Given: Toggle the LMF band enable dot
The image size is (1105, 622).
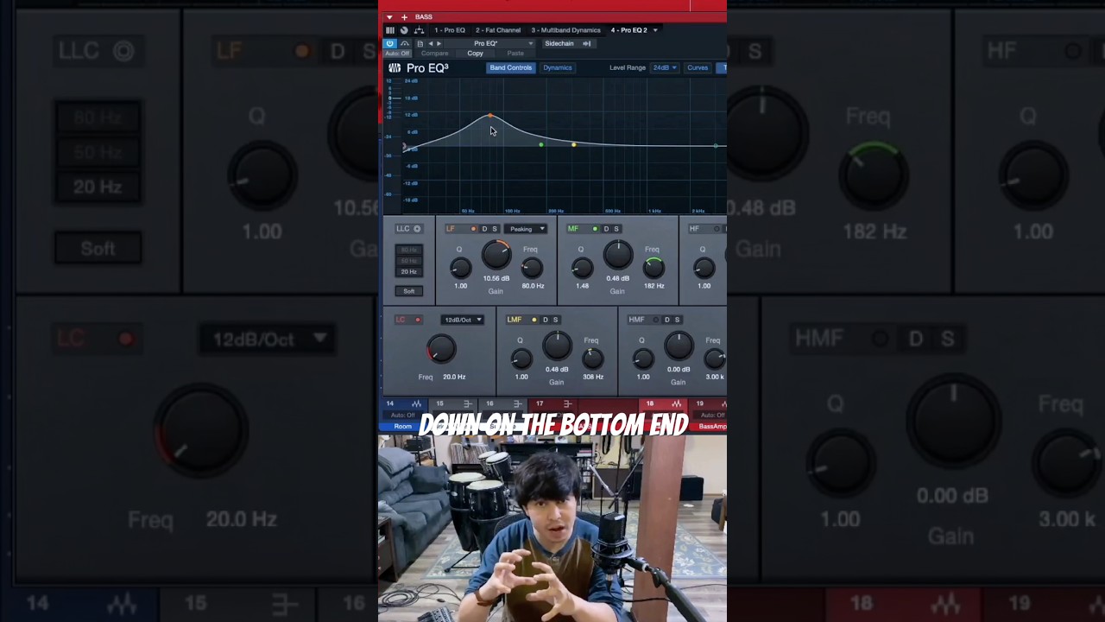Looking at the screenshot, I should point(534,320).
